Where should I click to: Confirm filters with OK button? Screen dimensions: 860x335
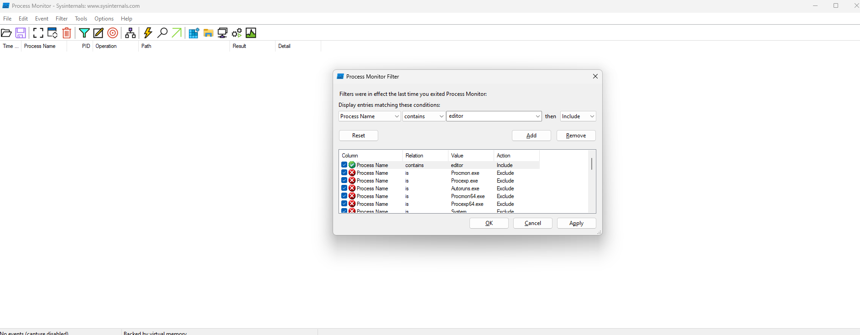tap(489, 223)
